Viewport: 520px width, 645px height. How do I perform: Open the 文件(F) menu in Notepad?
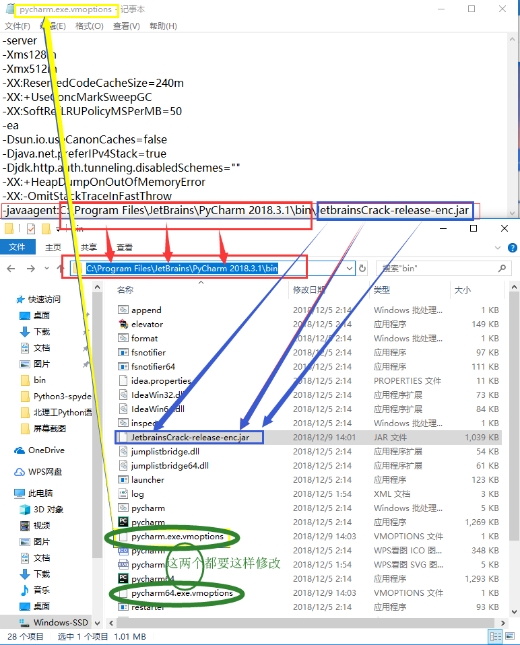[x=18, y=26]
